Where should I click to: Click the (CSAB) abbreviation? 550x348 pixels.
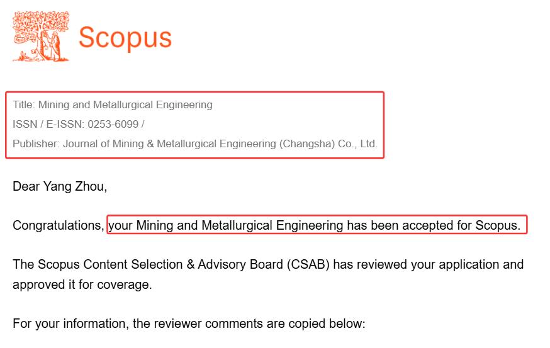[x=308, y=264]
